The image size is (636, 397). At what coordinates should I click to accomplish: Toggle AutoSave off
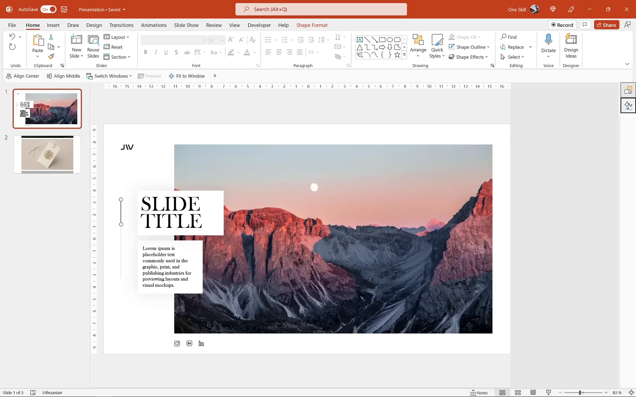tap(49, 9)
